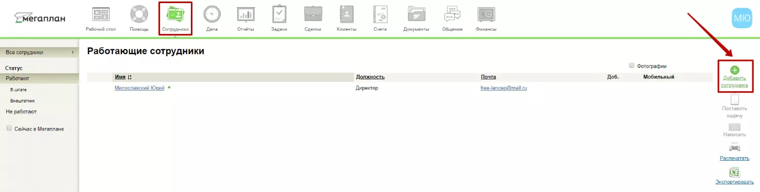
Task: Open the Счета invoice icon
Action: pos(380,14)
